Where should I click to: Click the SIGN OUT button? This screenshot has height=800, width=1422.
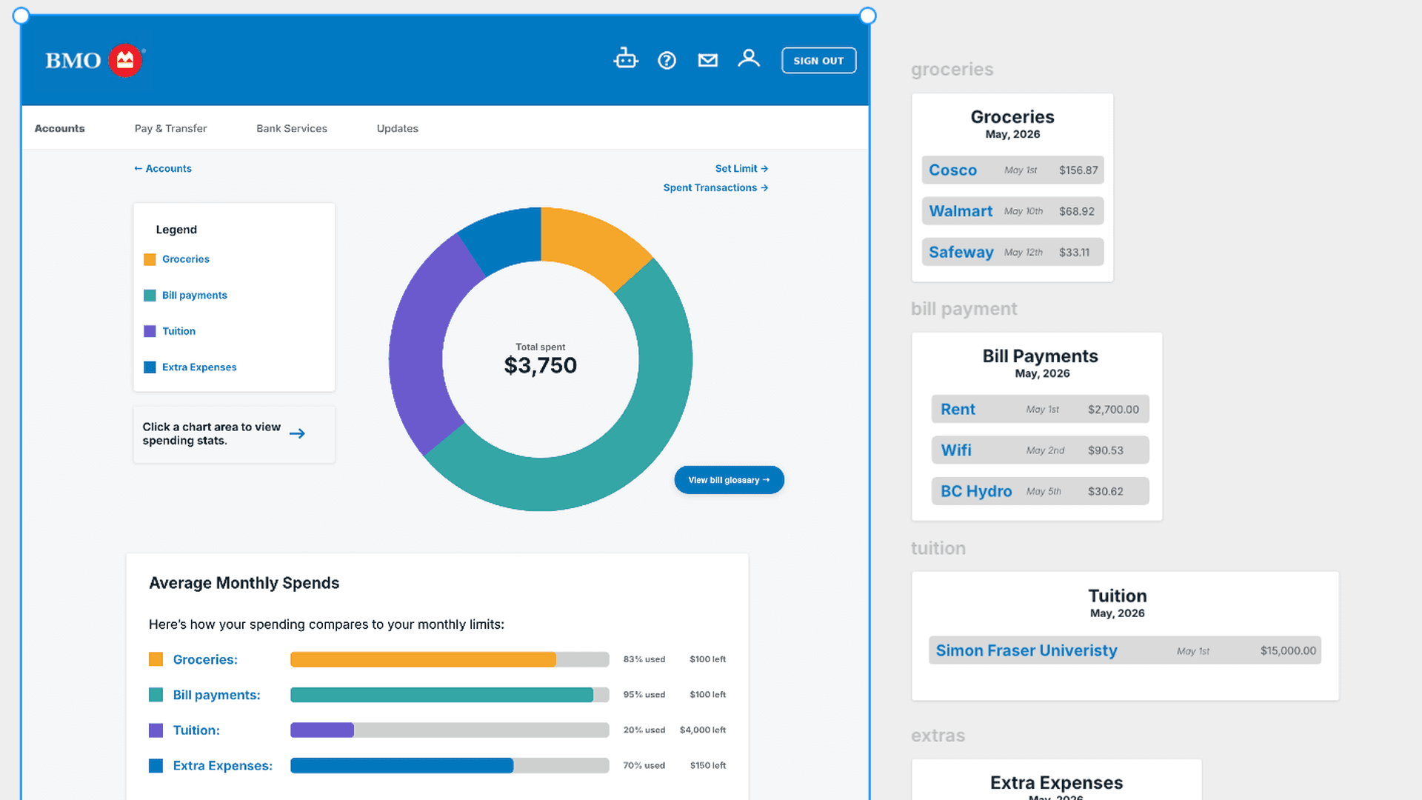click(818, 61)
